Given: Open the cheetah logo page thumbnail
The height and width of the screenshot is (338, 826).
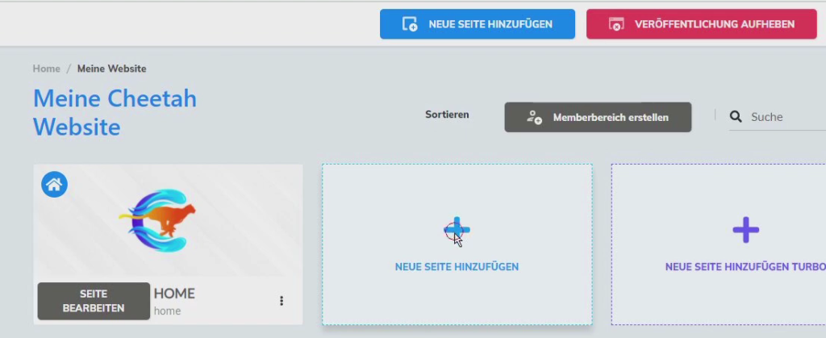Looking at the screenshot, I should pos(168,220).
